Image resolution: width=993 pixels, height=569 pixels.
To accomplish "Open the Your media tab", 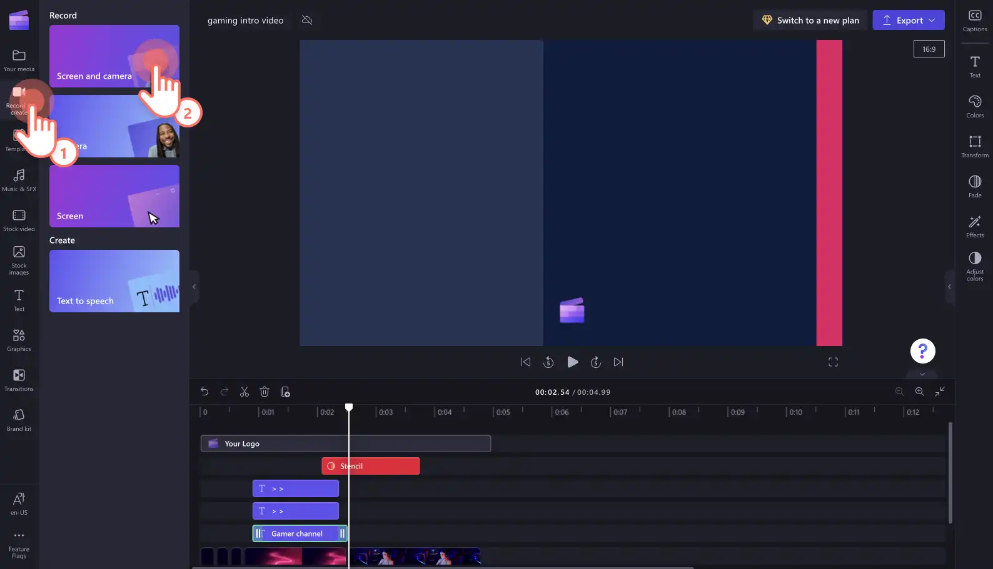I will point(19,60).
